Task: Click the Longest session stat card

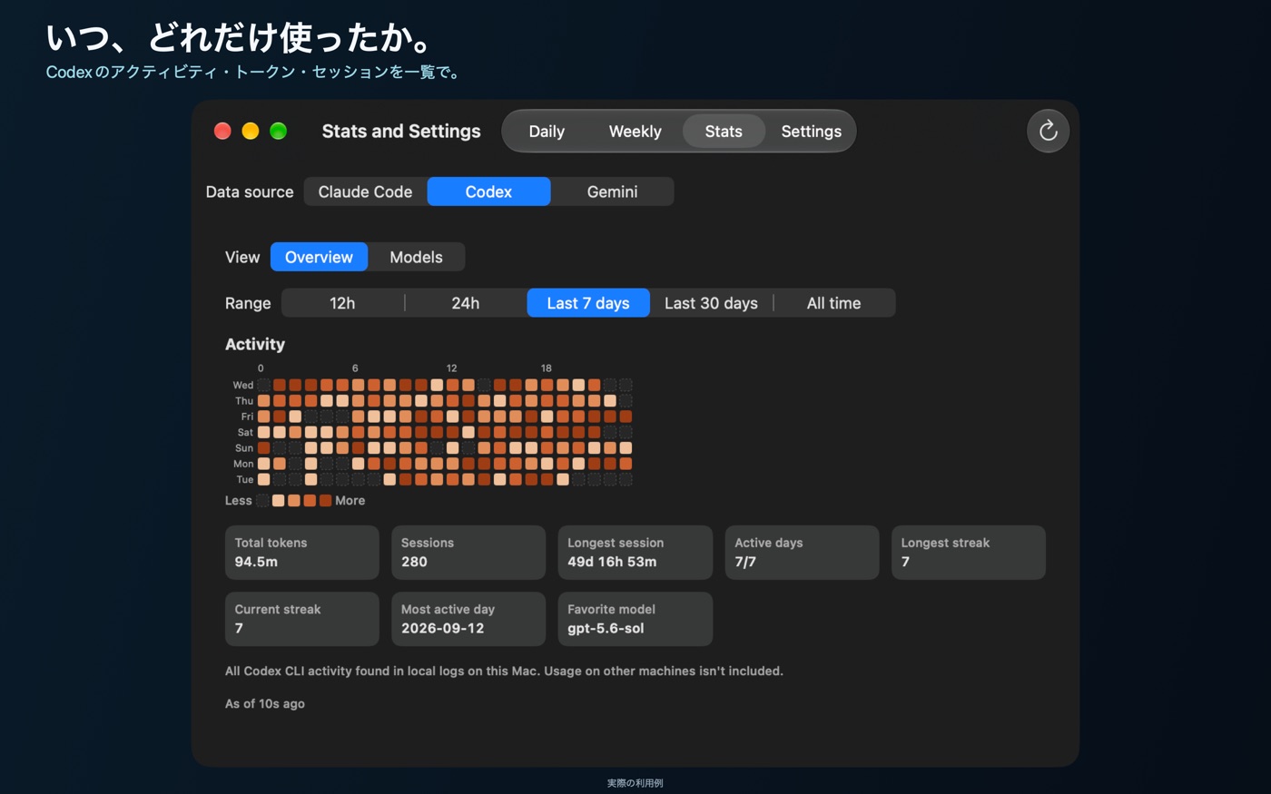Action: [635, 553]
